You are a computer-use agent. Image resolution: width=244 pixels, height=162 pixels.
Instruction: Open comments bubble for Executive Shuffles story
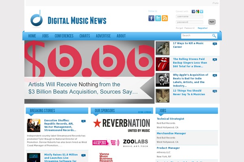(83, 121)
